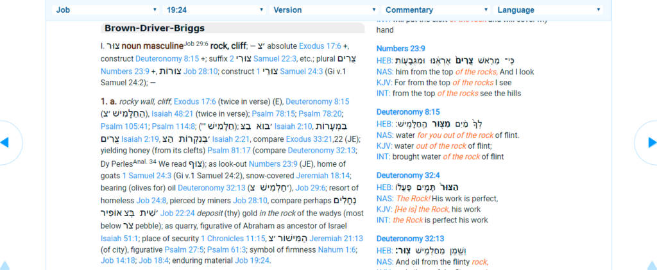Open Psalm 27:5 reference

(x=184, y=250)
